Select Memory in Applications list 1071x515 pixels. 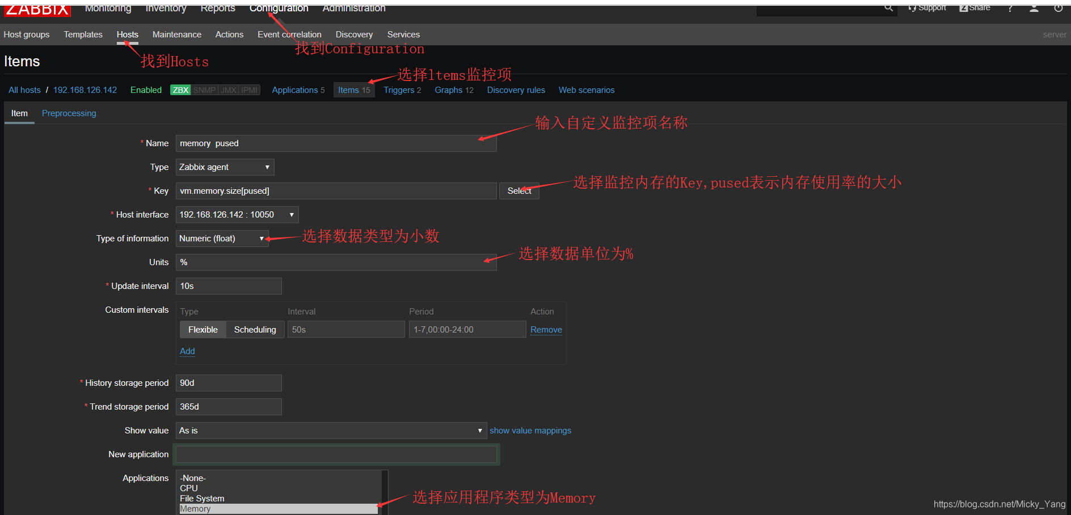tap(278, 509)
